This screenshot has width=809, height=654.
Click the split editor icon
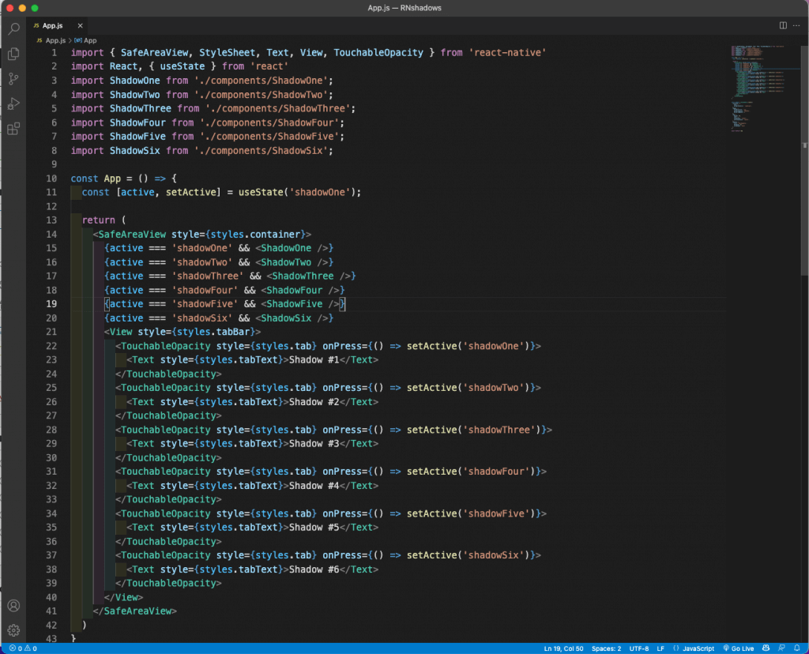[x=783, y=25]
